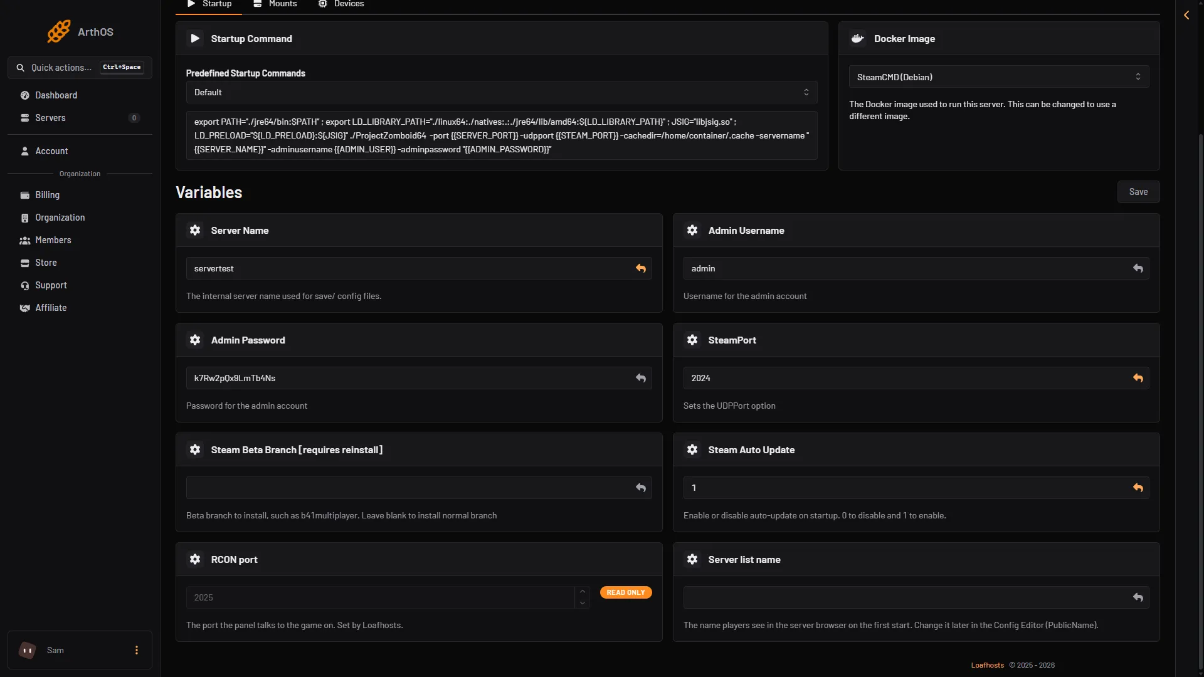The width and height of the screenshot is (1204, 677).
Task: Reset the Admin Username field value
Action: 1138,268
